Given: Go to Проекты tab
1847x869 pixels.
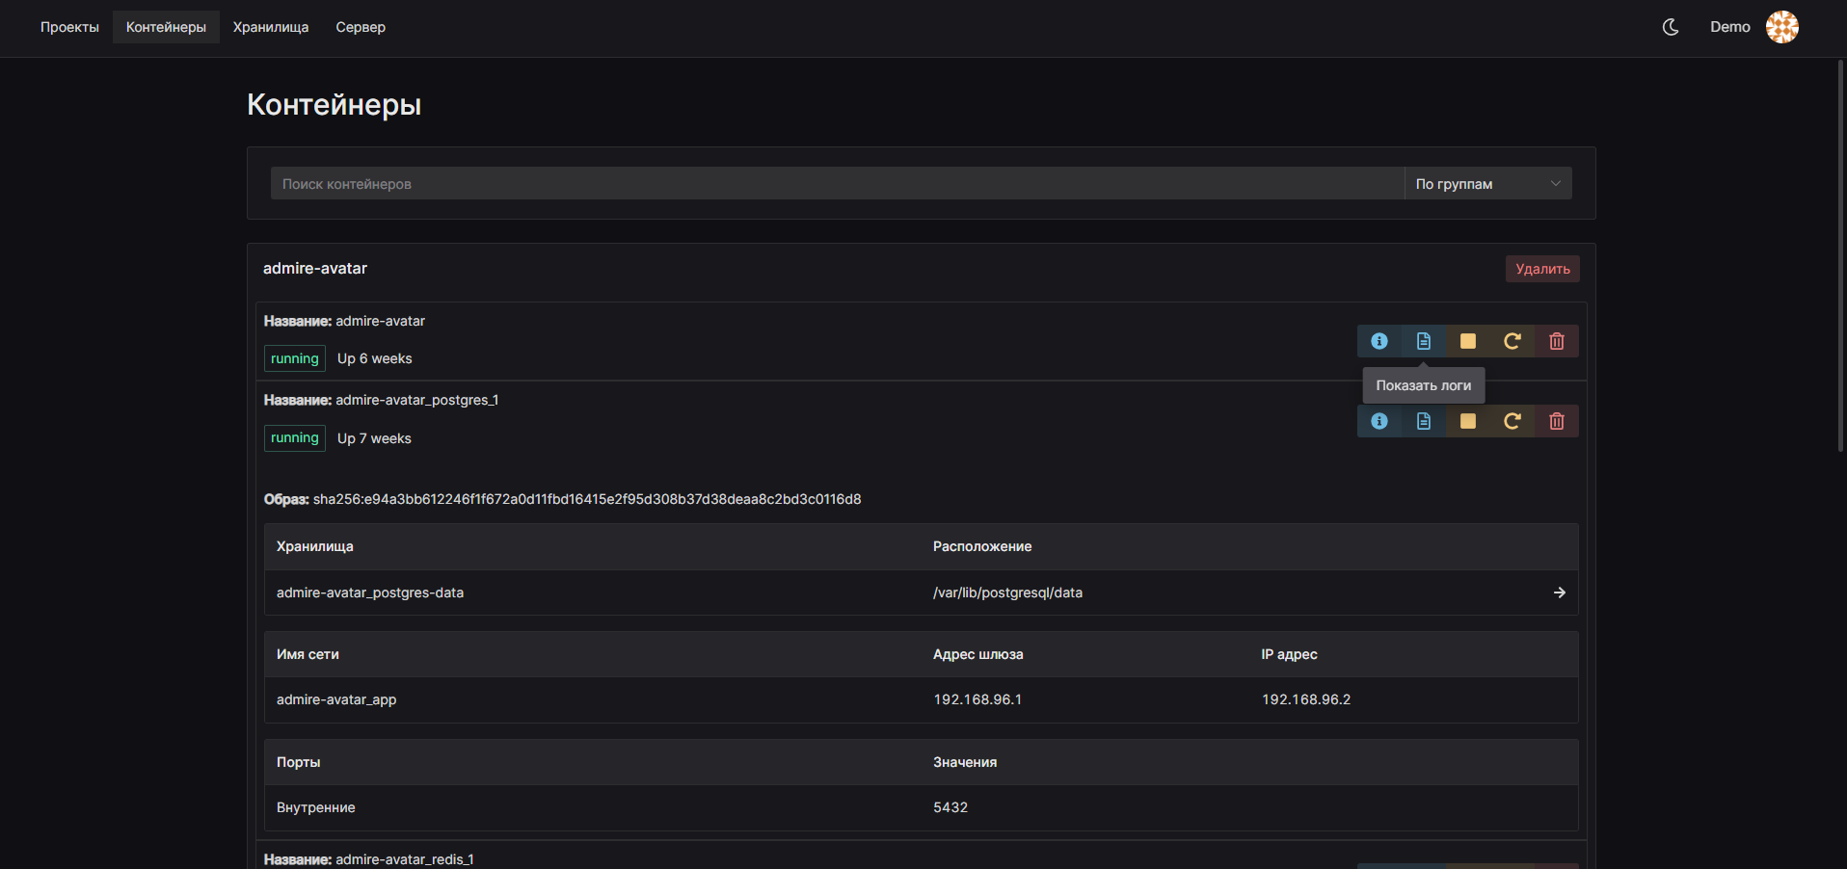Looking at the screenshot, I should click(69, 27).
